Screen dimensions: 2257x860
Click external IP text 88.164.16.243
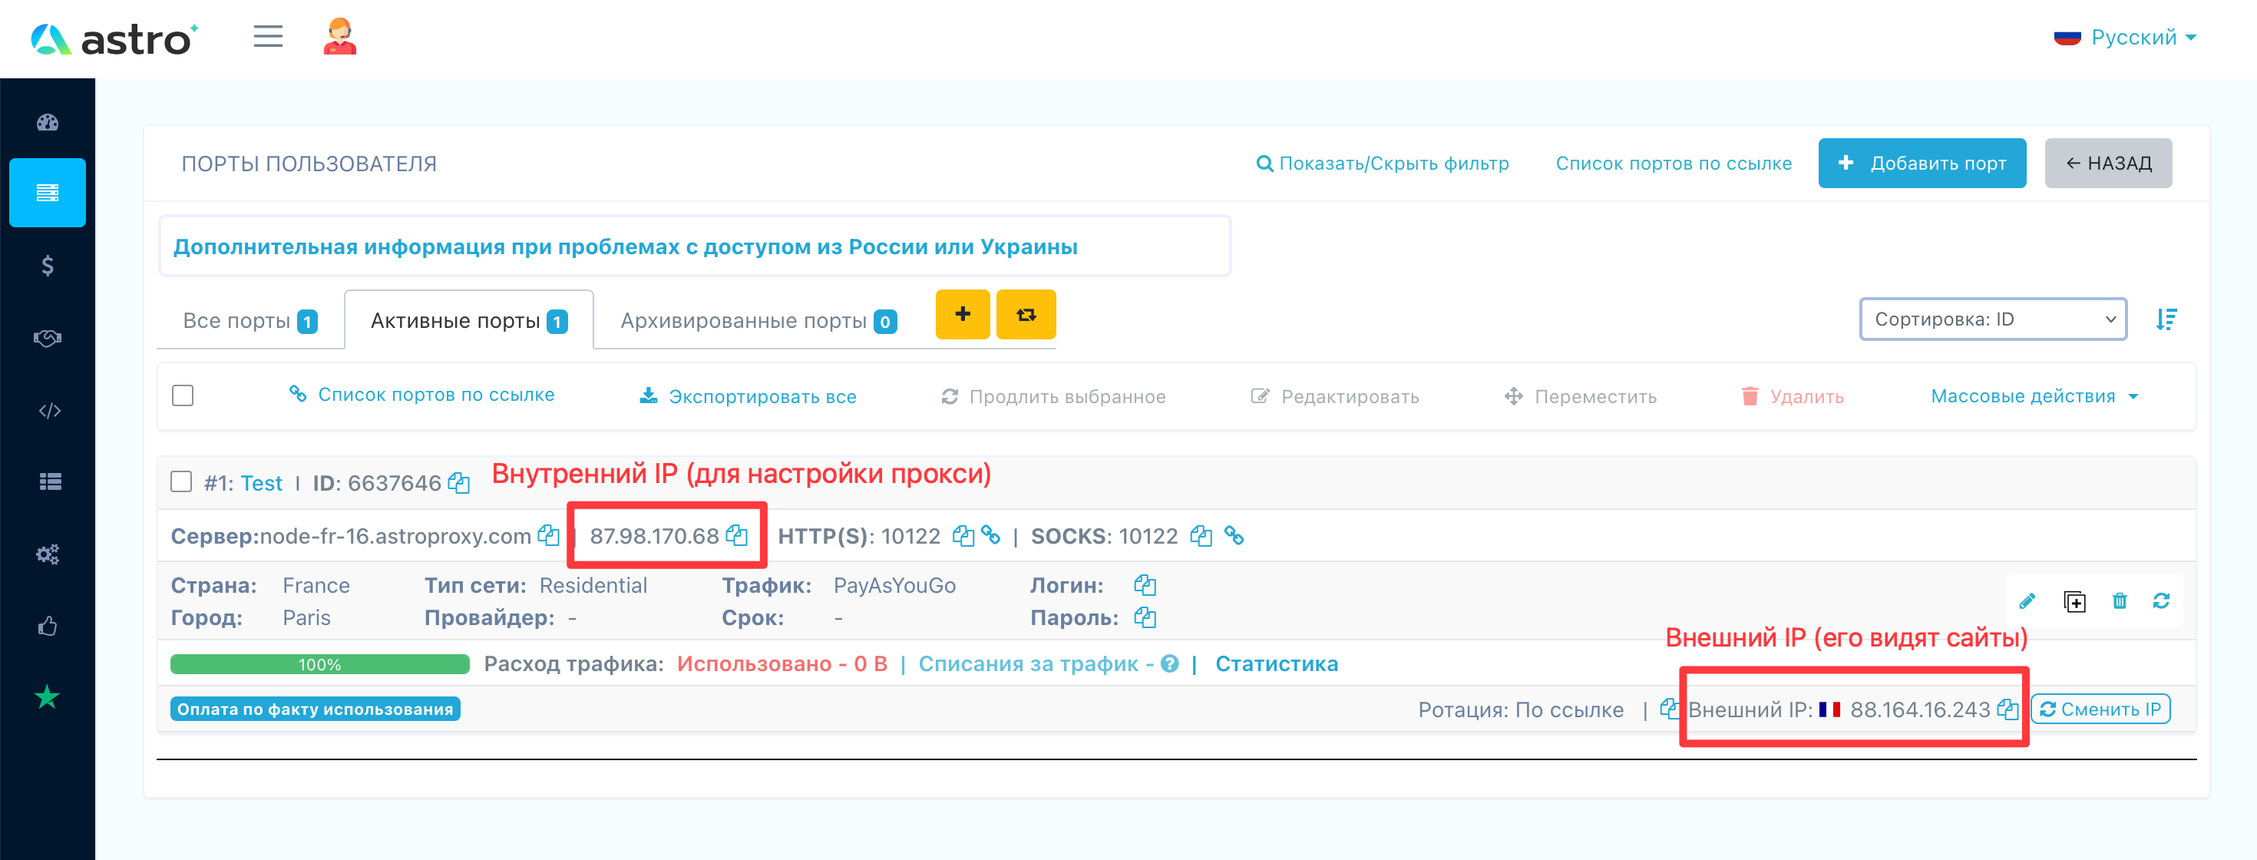[x=1920, y=709]
